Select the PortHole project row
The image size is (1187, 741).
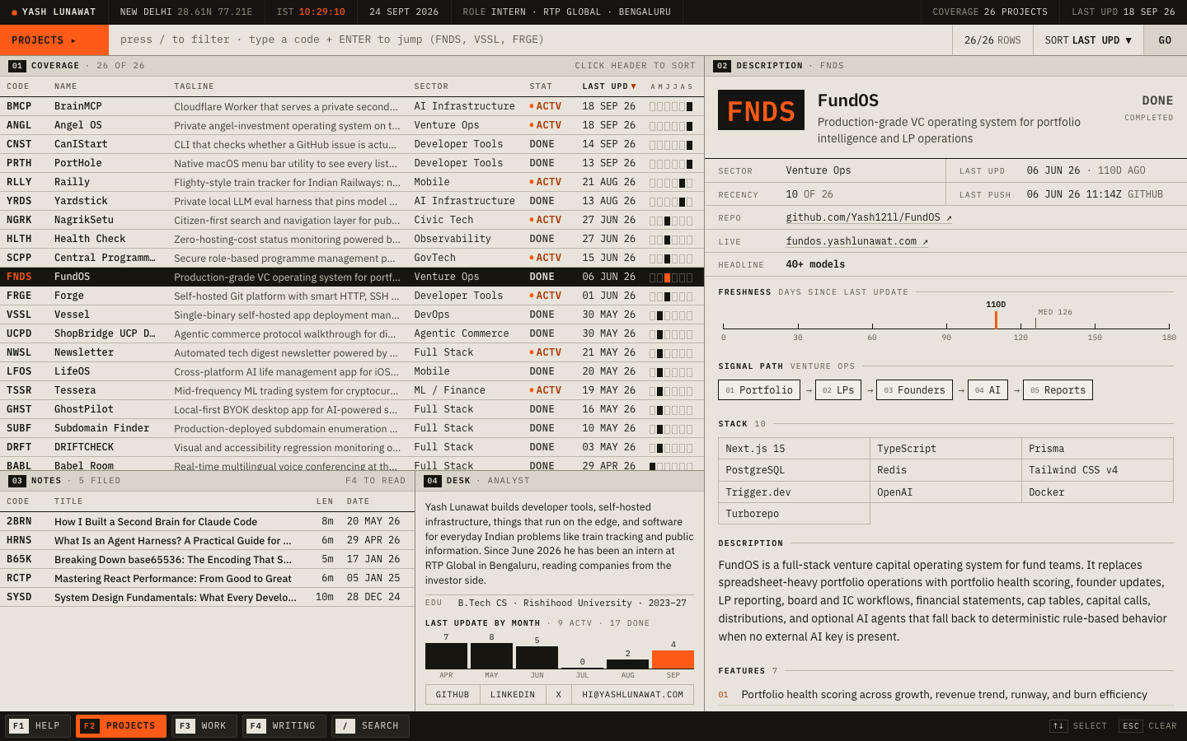click(x=352, y=163)
